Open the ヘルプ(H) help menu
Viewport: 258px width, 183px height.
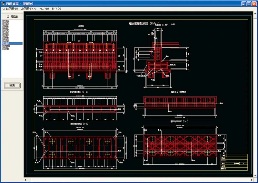44,9
